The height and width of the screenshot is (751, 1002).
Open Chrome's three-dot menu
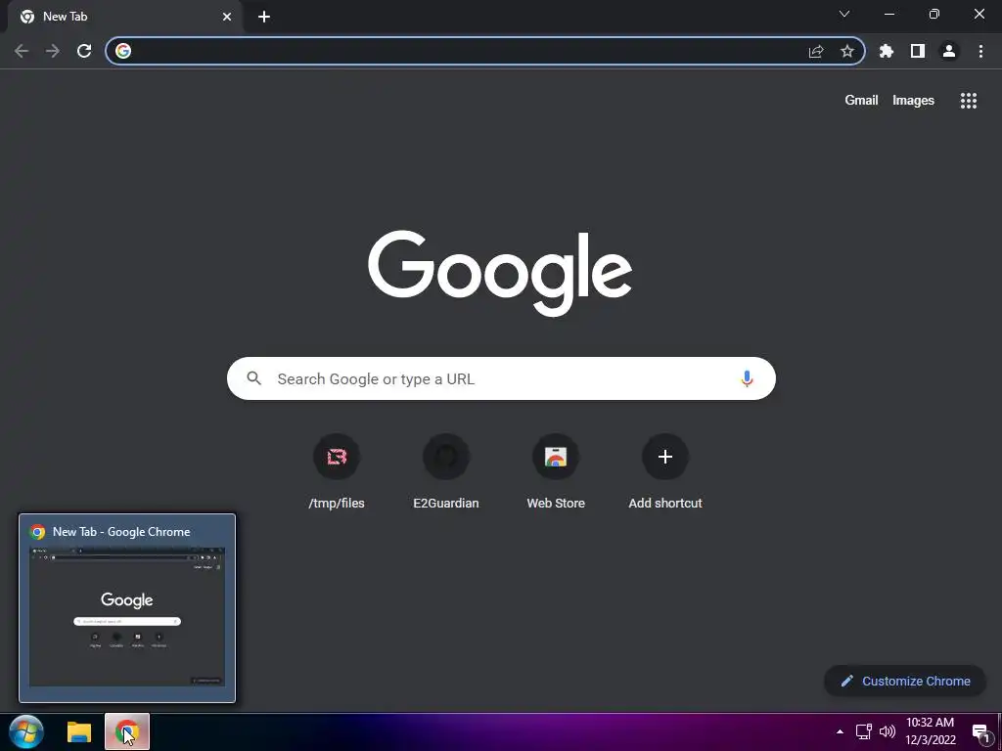click(980, 51)
